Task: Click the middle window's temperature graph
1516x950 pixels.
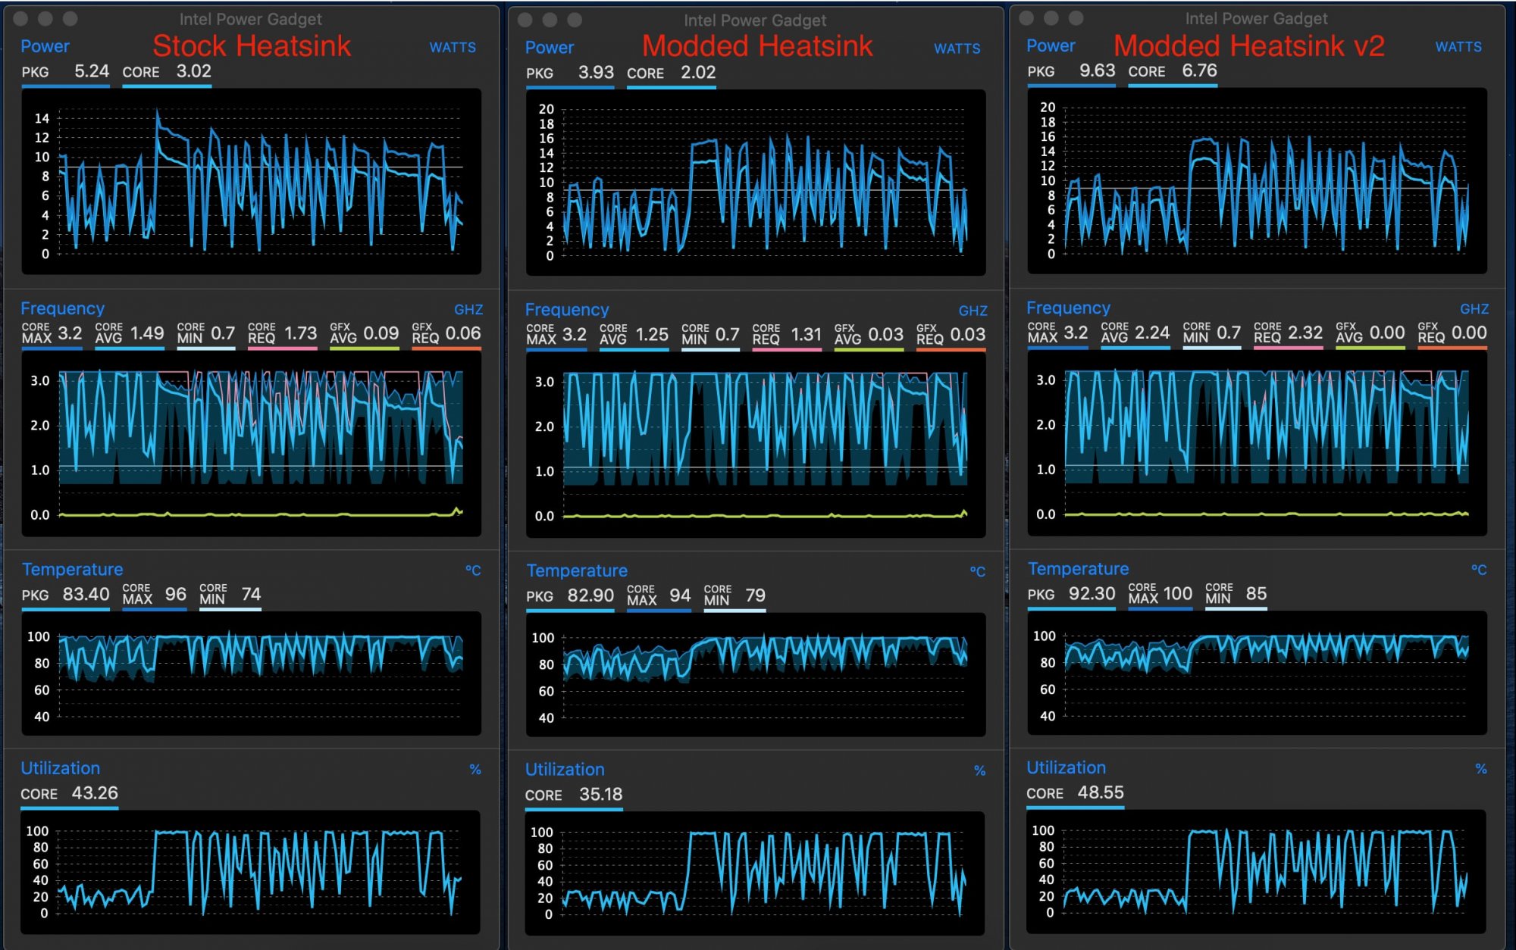Action: 756,674
